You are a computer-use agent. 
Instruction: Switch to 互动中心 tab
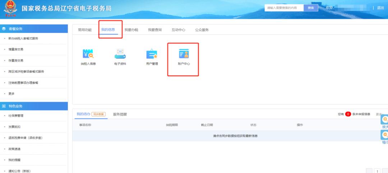click(179, 30)
